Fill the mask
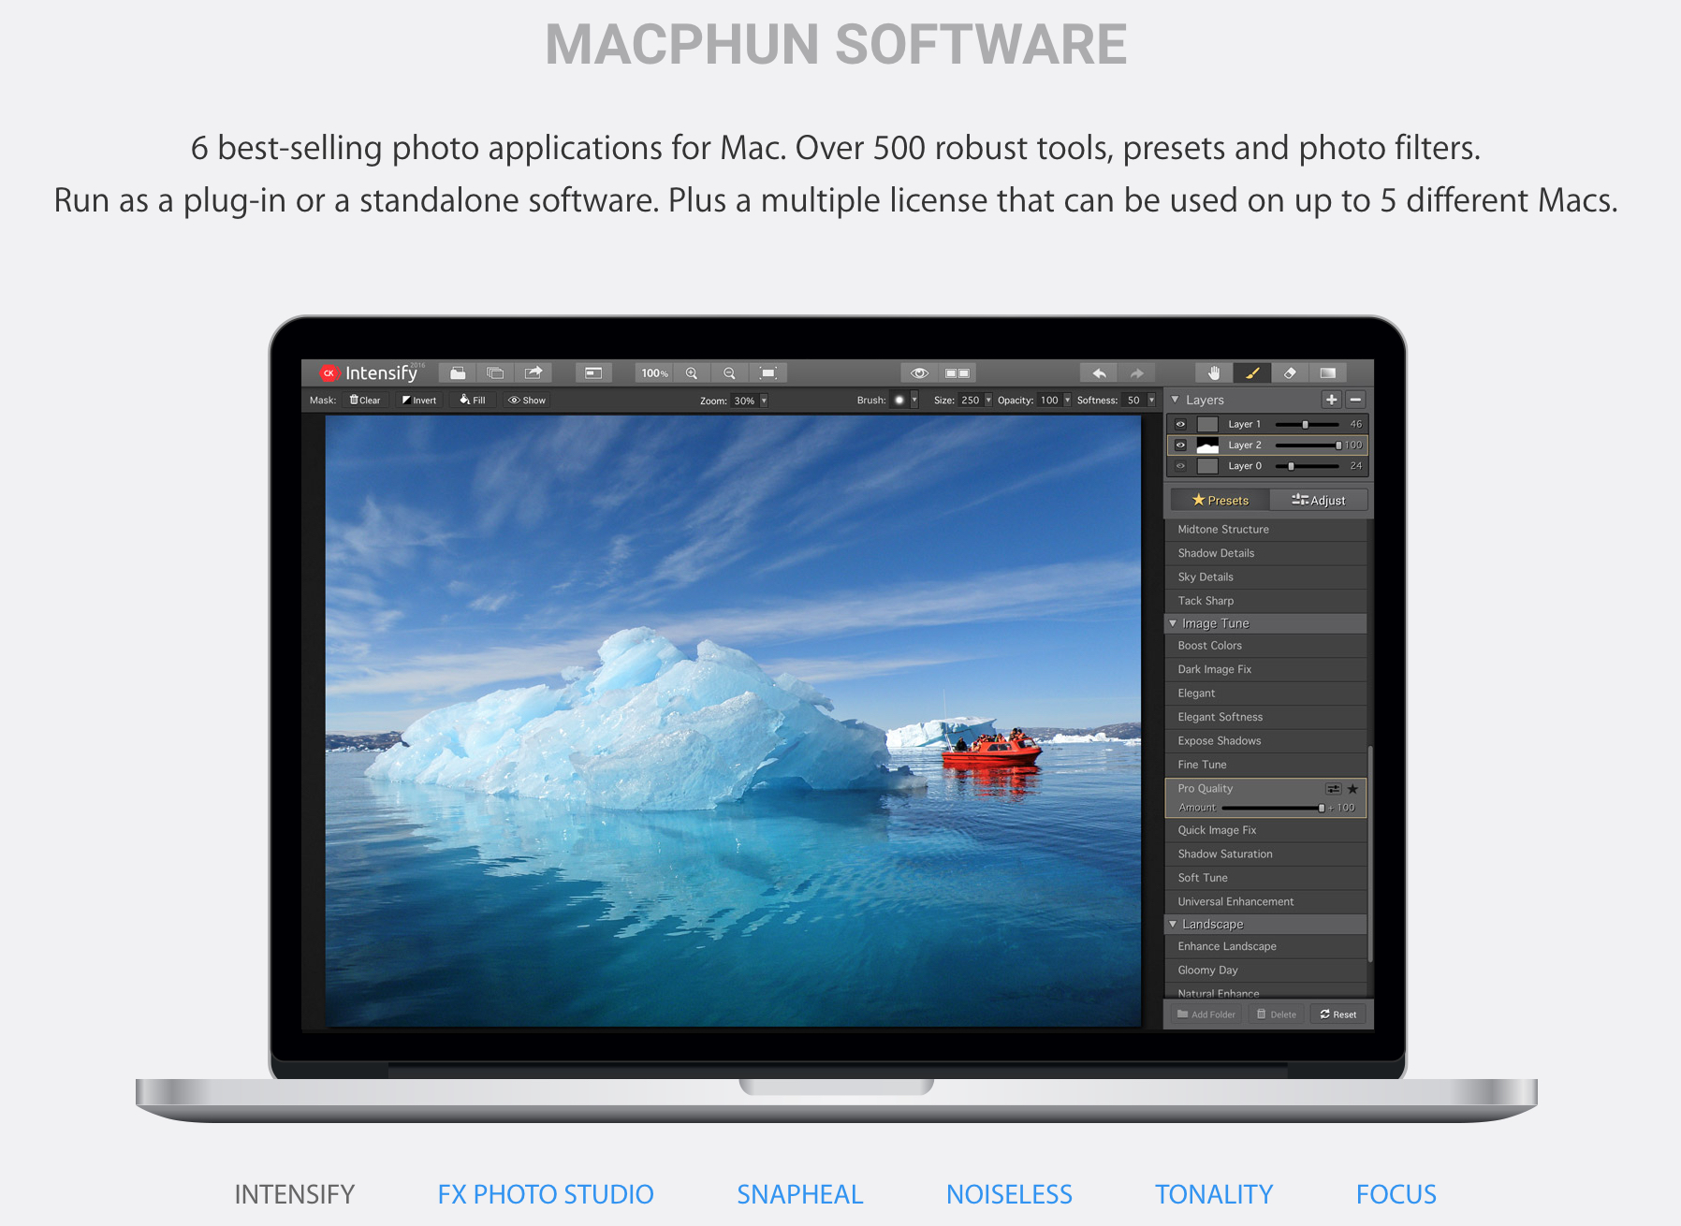The width and height of the screenshot is (1681, 1226). (x=473, y=400)
